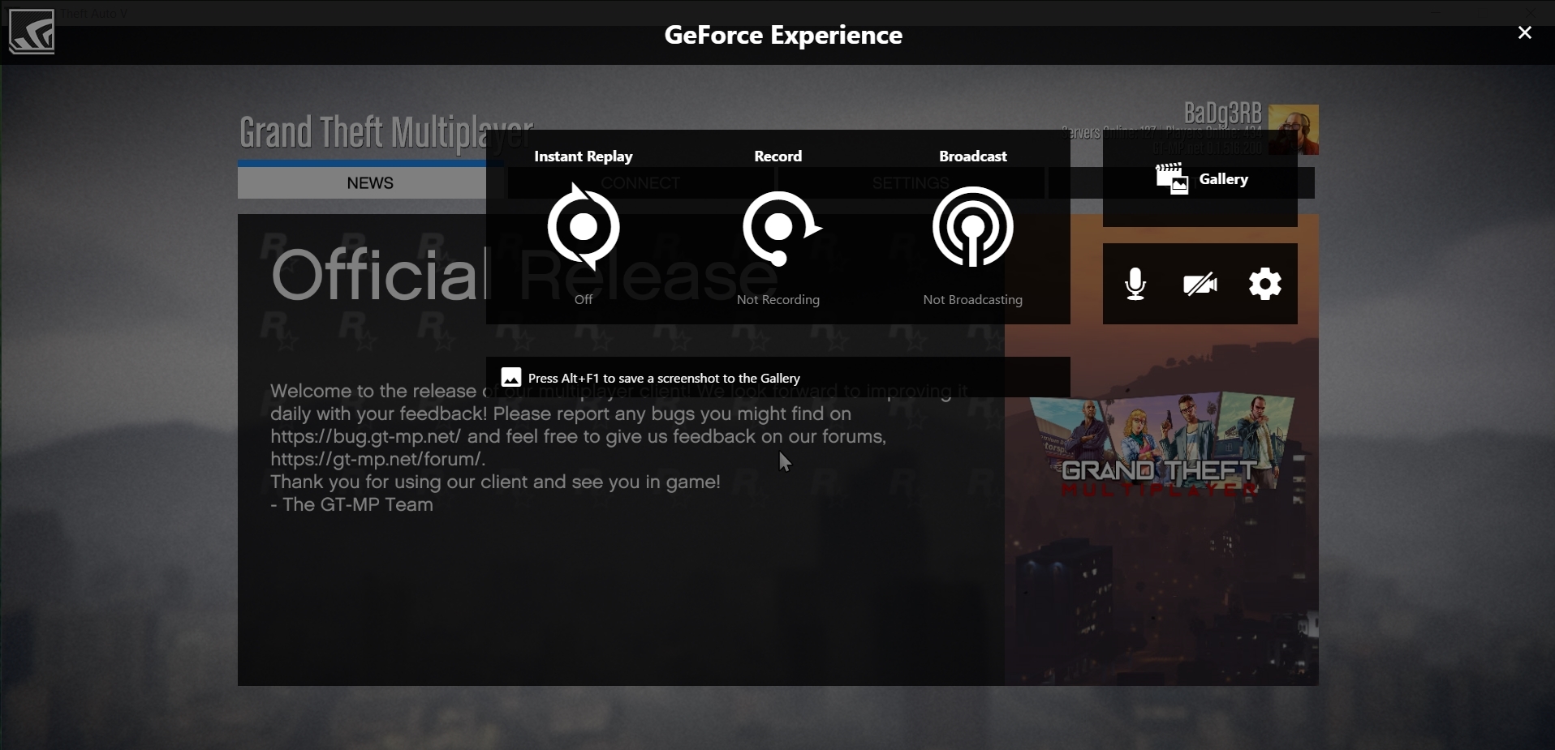
Task: Toggle the microphone icon
Action: tap(1135, 284)
